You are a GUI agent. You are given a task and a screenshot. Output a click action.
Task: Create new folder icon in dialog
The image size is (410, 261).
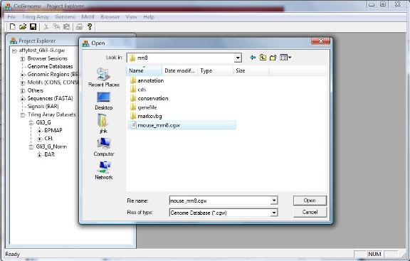273,58
